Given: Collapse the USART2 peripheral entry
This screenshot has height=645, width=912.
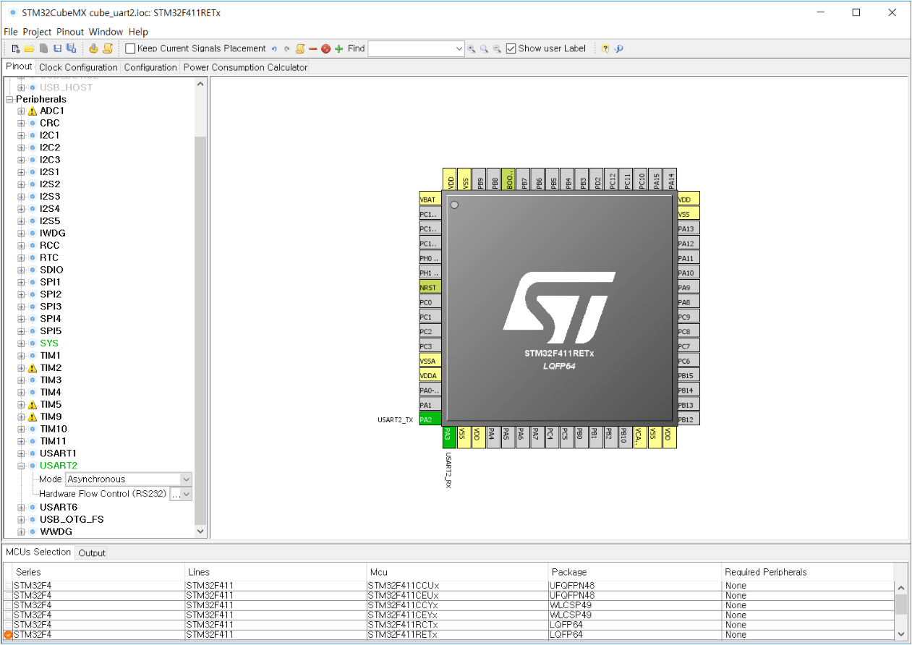Looking at the screenshot, I should click(20, 465).
